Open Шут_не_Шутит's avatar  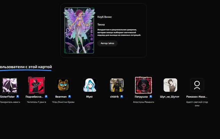(x=170, y=85)
